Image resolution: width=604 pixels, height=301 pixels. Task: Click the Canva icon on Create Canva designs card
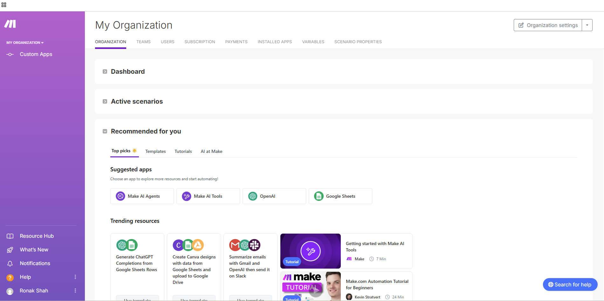[178, 245]
